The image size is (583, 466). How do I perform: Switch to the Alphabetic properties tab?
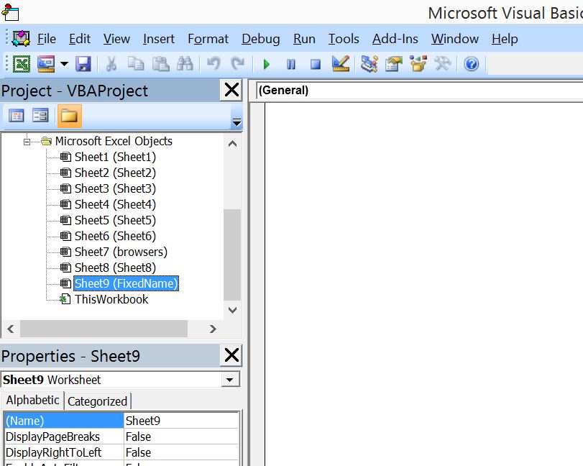(x=33, y=400)
